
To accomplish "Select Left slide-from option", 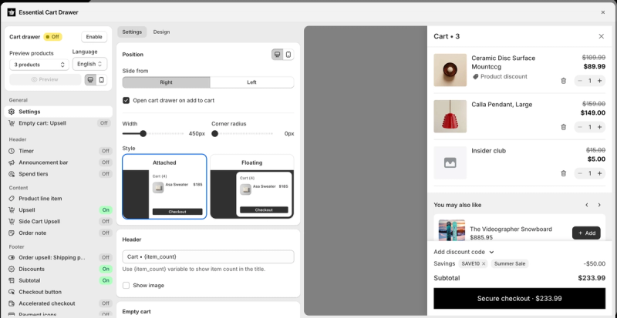I will tap(252, 82).
